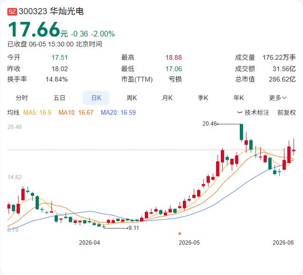The image size is (303, 275).
Task: Click the orange event dot below the chart
Action: point(180,233)
